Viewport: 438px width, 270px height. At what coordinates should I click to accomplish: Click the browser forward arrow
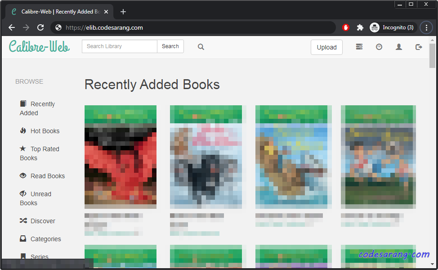coord(26,27)
